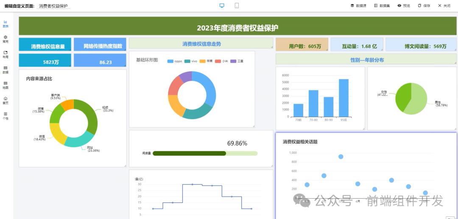Click the resize handle of 内容来源占比 panel
The image size is (458, 219).
(x=125, y=166)
